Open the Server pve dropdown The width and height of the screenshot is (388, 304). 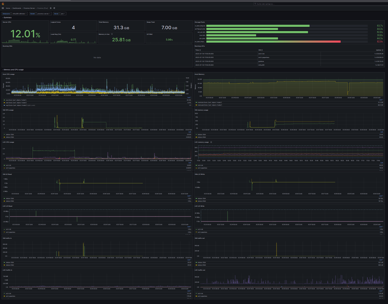pyautogui.click(x=63, y=14)
